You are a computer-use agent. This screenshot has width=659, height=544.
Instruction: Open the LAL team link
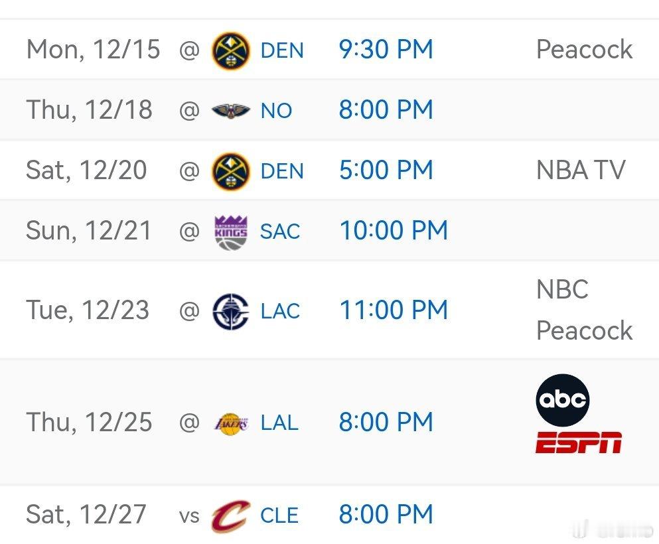coord(279,423)
